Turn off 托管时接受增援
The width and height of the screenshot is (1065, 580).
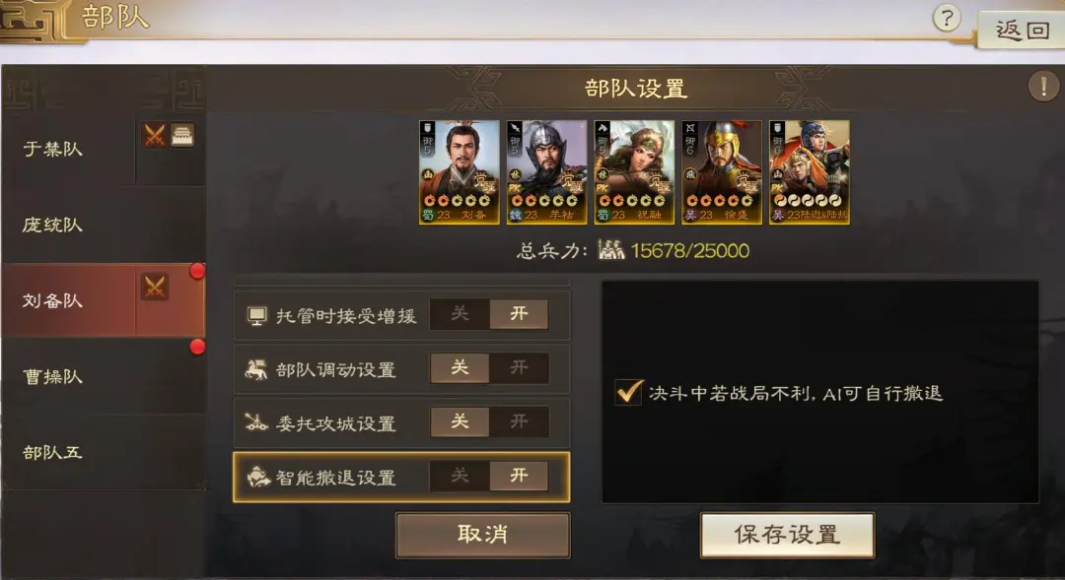click(x=460, y=314)
